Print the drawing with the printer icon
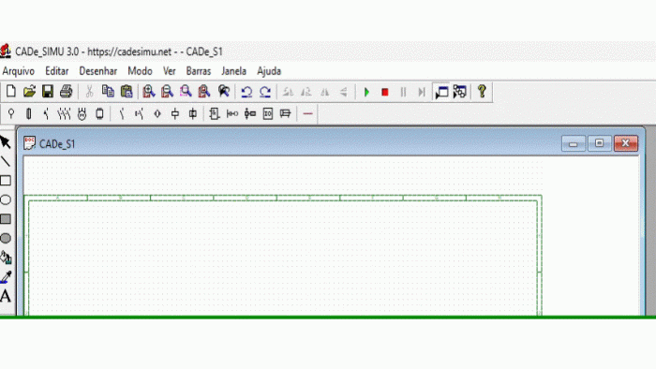656x369 pixels. [67, 92]
